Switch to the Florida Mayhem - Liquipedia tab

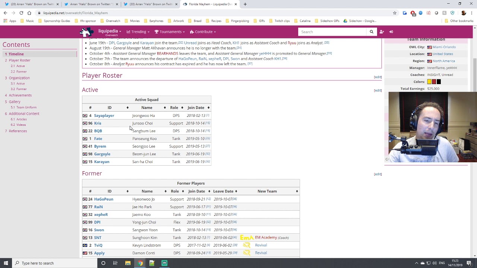coord(210,4)
